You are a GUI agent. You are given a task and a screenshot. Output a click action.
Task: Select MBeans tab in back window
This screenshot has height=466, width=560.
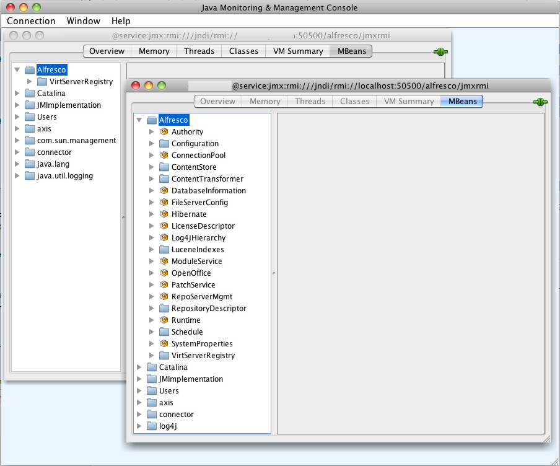(351, 51)
